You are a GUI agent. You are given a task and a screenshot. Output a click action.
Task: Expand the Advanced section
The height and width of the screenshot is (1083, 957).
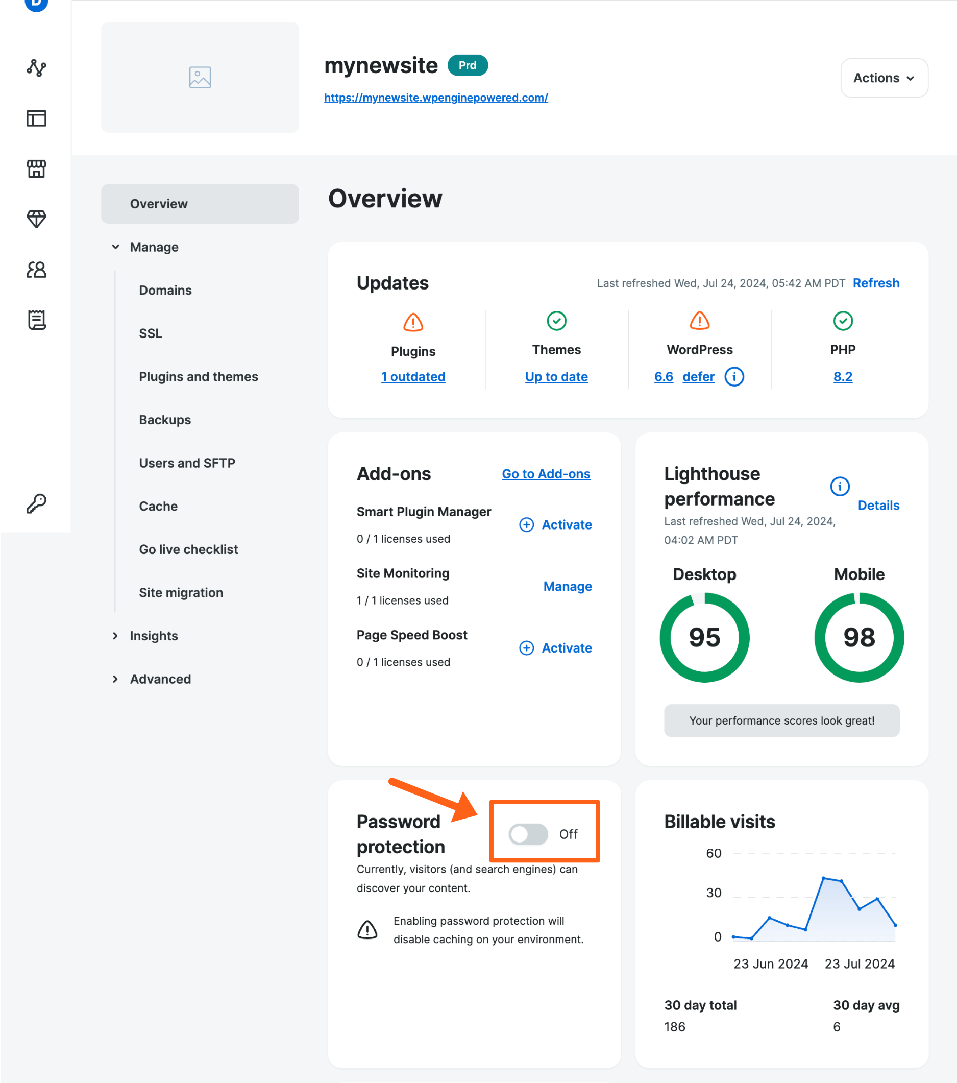pyautogui.click(x=160, y=679)
